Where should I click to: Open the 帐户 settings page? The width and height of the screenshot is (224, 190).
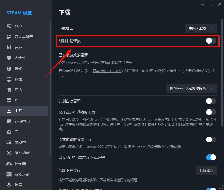click(x=25, y=26)
